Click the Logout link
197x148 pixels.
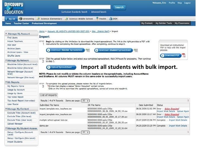[188, 3]
